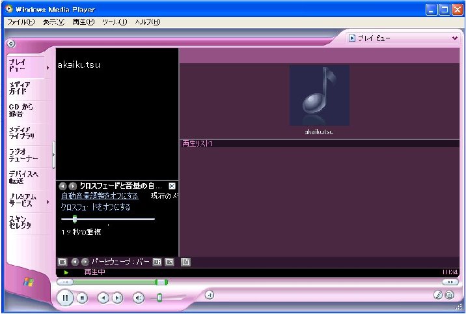This screenshot has height=314, width=466.
Task: Stop playback with the stop button
Action: coord(82,298)
